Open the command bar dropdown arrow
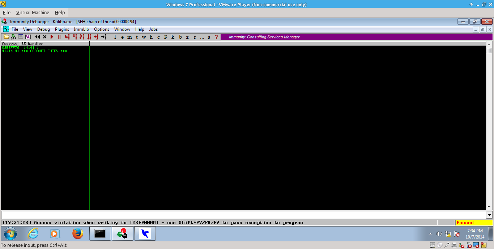 point(490,215)
